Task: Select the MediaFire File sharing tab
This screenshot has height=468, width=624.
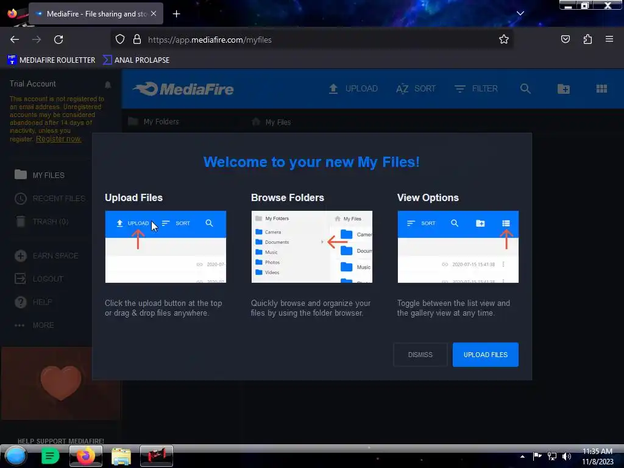Action: pyautogui.click(x=96, y=14)
